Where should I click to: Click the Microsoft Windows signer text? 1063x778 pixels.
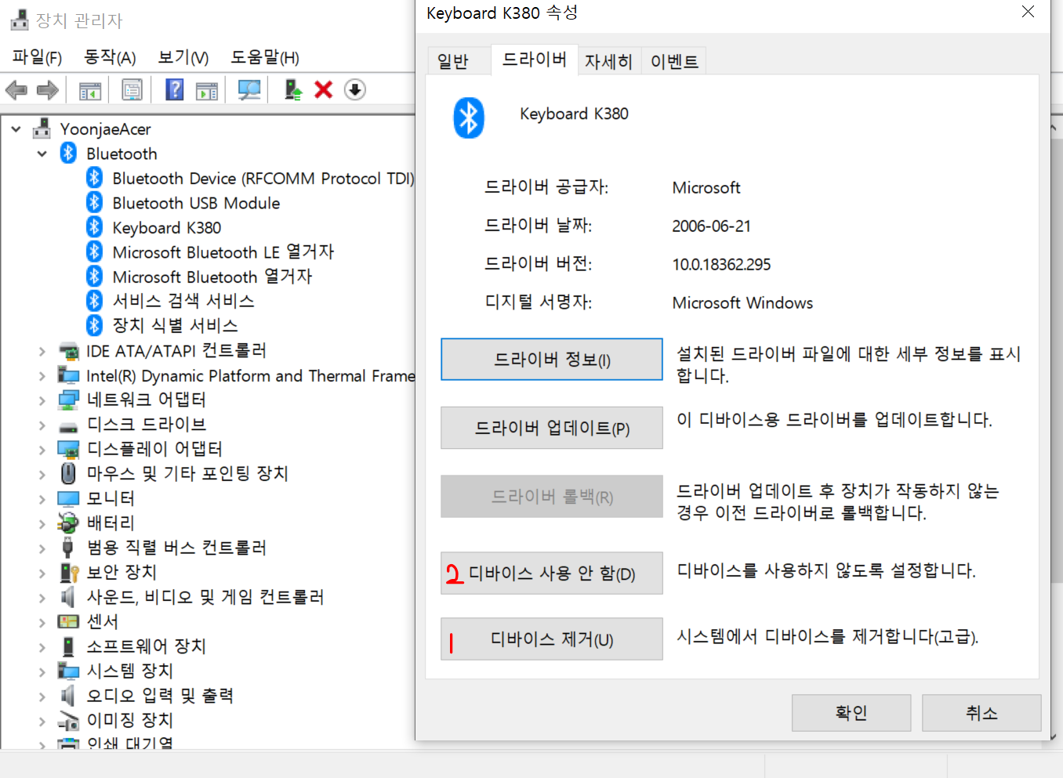click(743, 303)
